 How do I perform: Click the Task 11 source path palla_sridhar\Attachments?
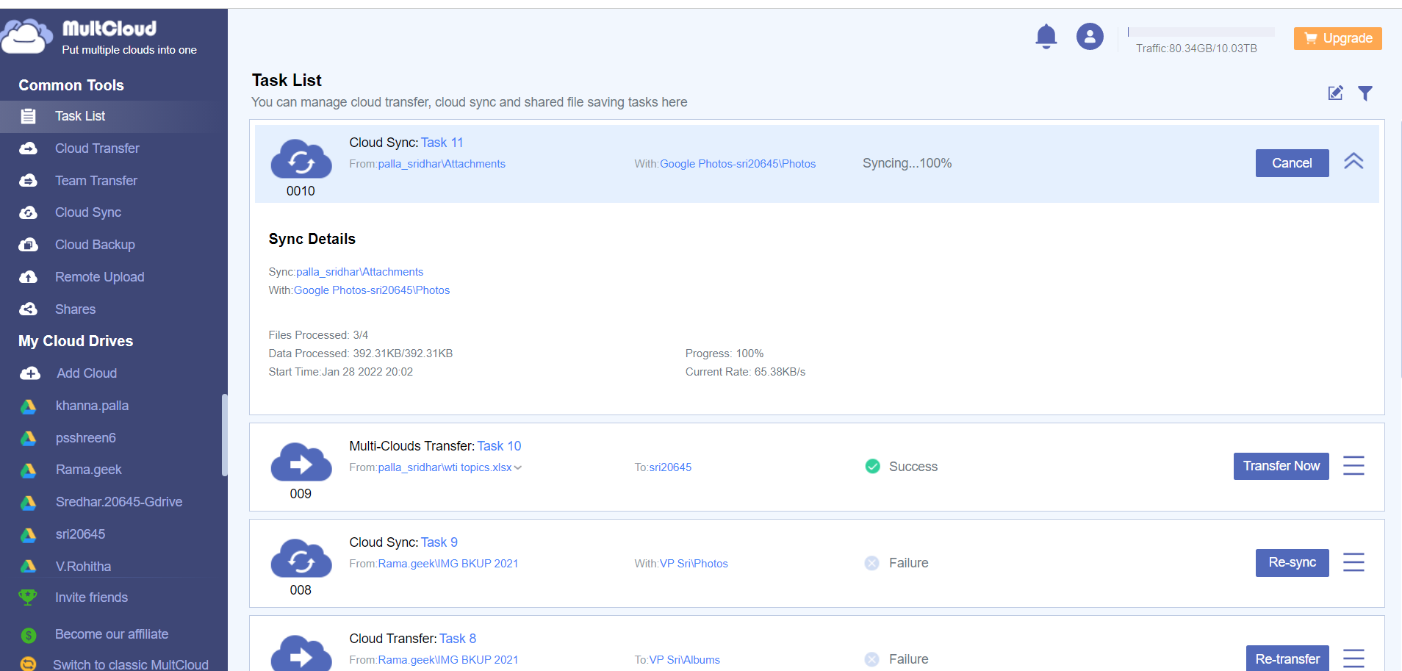click(442, 164)
